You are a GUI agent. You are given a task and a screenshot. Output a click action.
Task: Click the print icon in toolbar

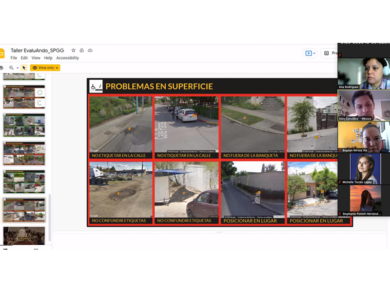pyautogui.click(x=1, y=68)
